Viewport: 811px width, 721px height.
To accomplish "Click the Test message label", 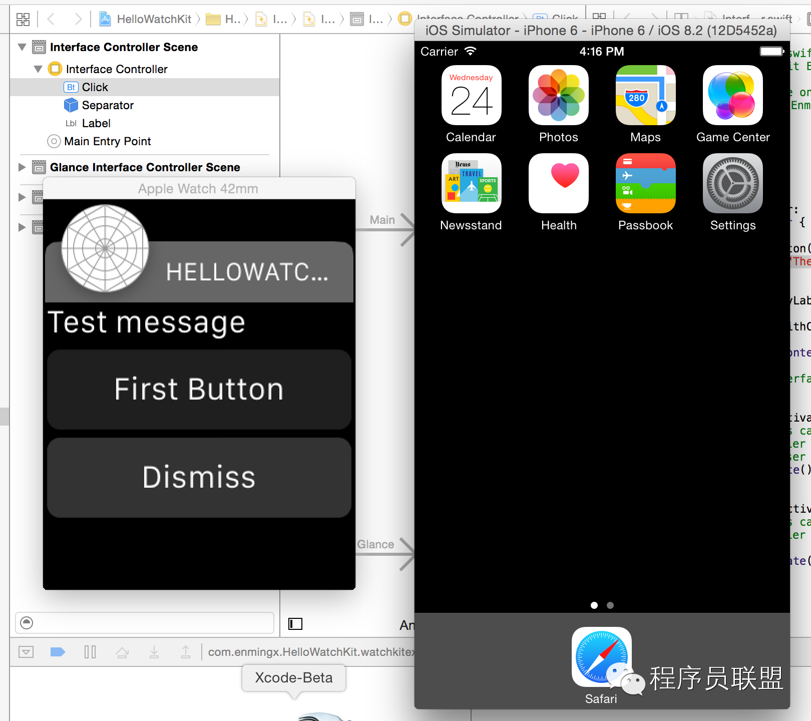I will tap(146, 322).
